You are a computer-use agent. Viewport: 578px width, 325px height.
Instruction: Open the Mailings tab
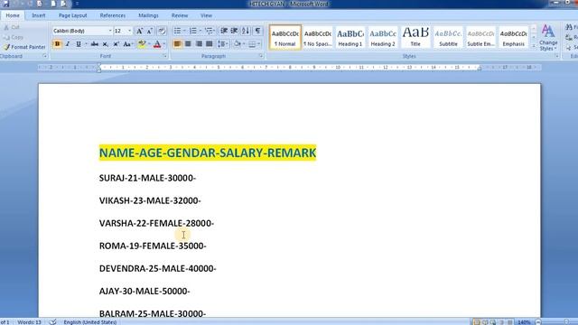point(148,15)
